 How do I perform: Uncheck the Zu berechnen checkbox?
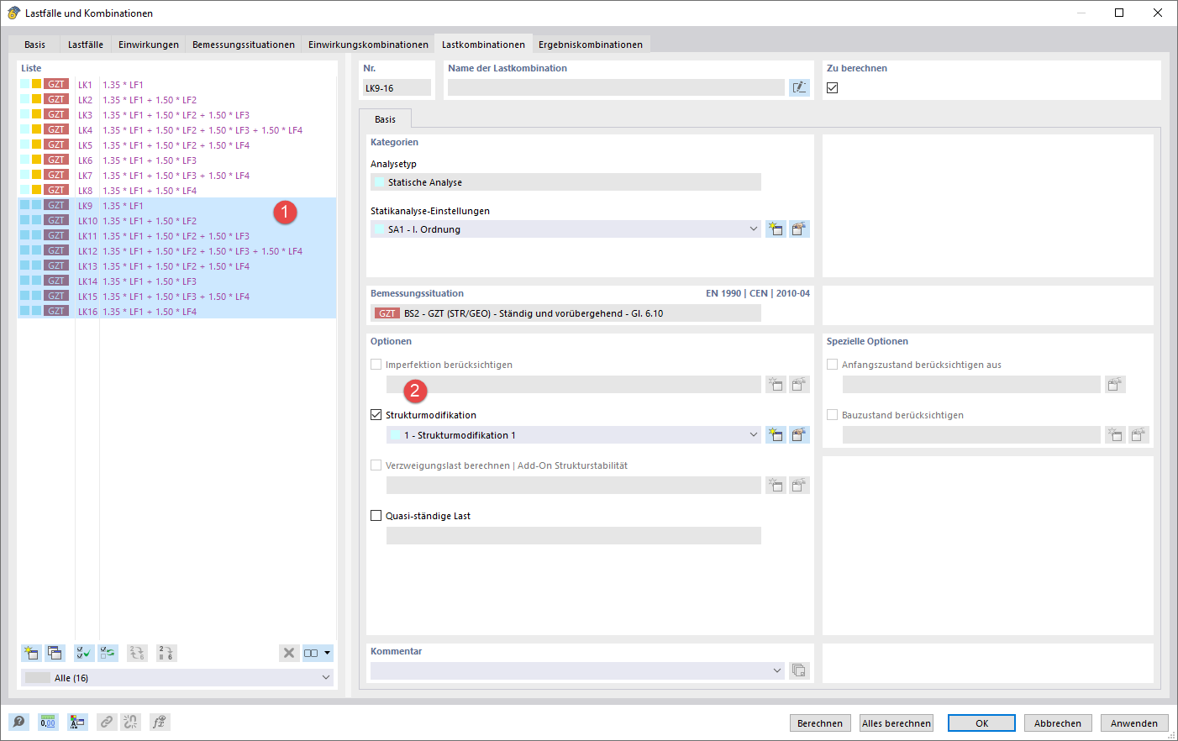click(x=833, y=87)
